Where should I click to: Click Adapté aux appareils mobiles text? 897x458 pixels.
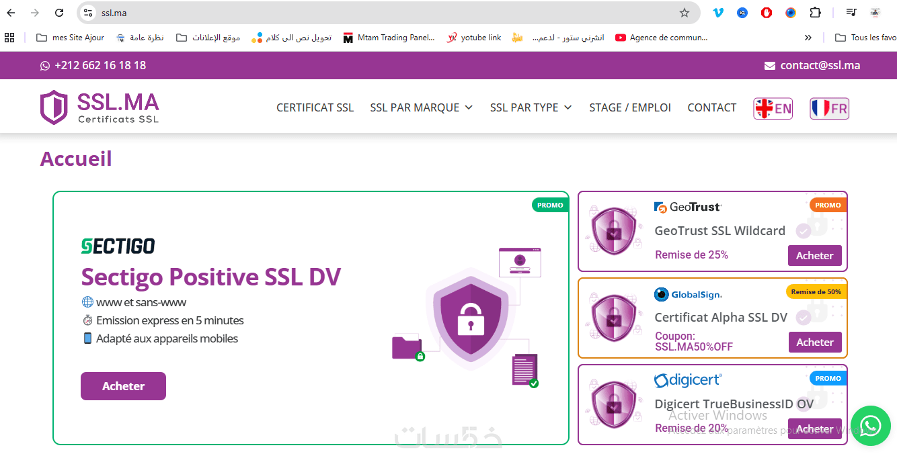[x=167, y=338]
